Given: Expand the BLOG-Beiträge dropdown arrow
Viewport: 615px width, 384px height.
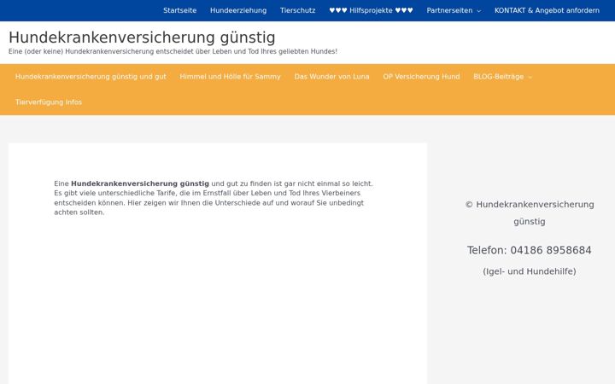Looking at the screenshot, I should click(x=530, y=77).
